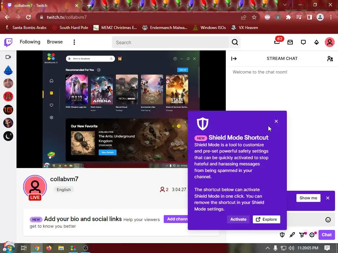
Task: Click the Explore button in Shield Mode popup
Action: (x=266, y=219)
